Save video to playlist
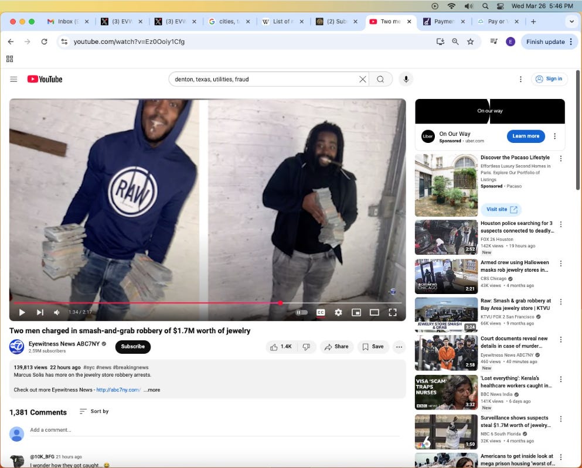582x468 pixels. click(373, 347)
